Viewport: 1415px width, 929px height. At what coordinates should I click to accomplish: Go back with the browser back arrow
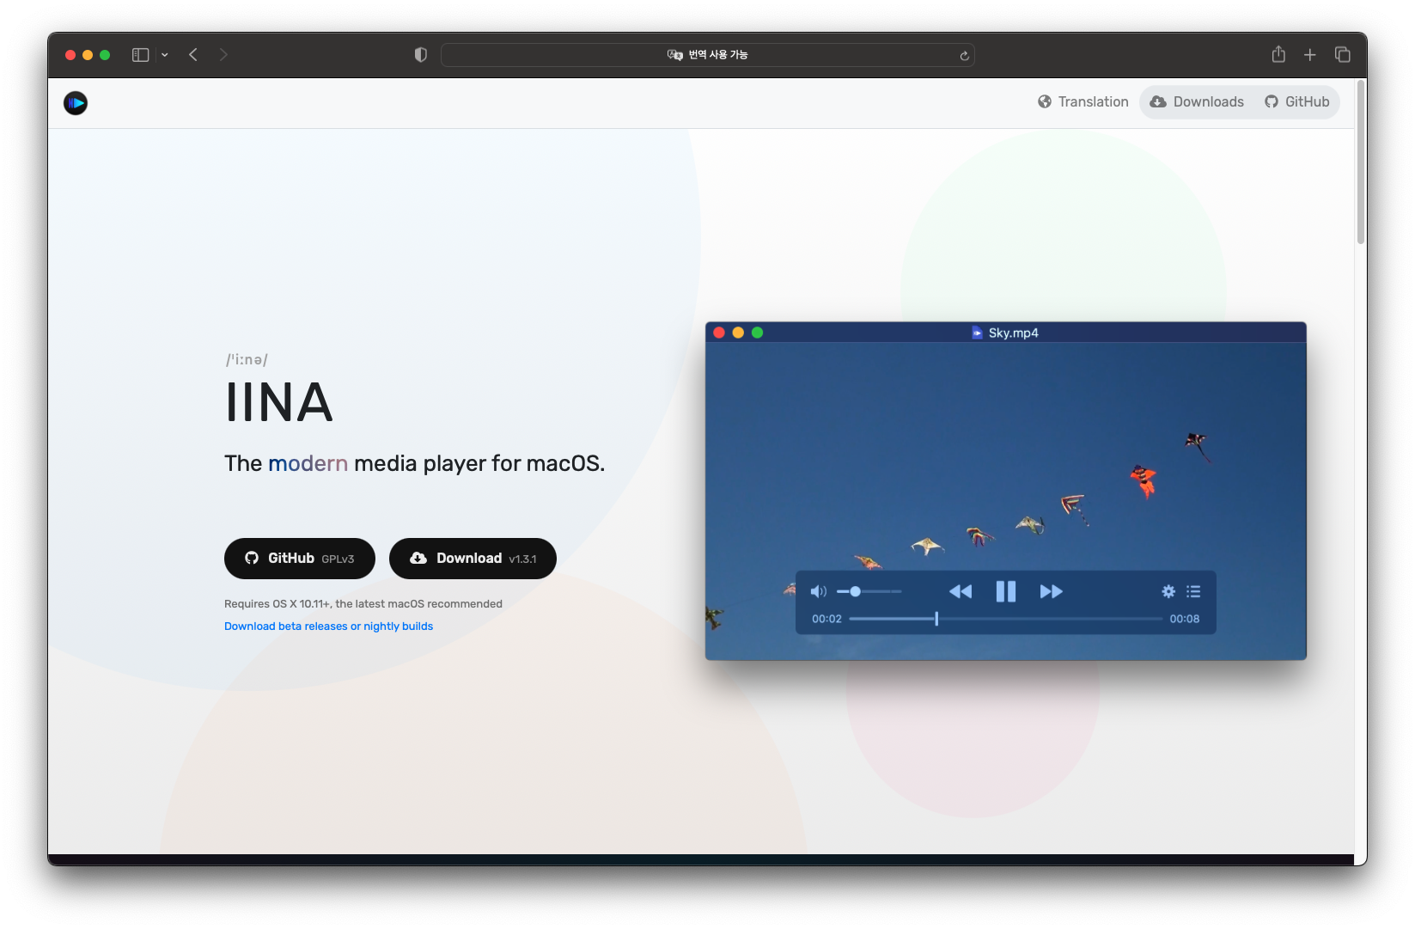tap(193, 55)
